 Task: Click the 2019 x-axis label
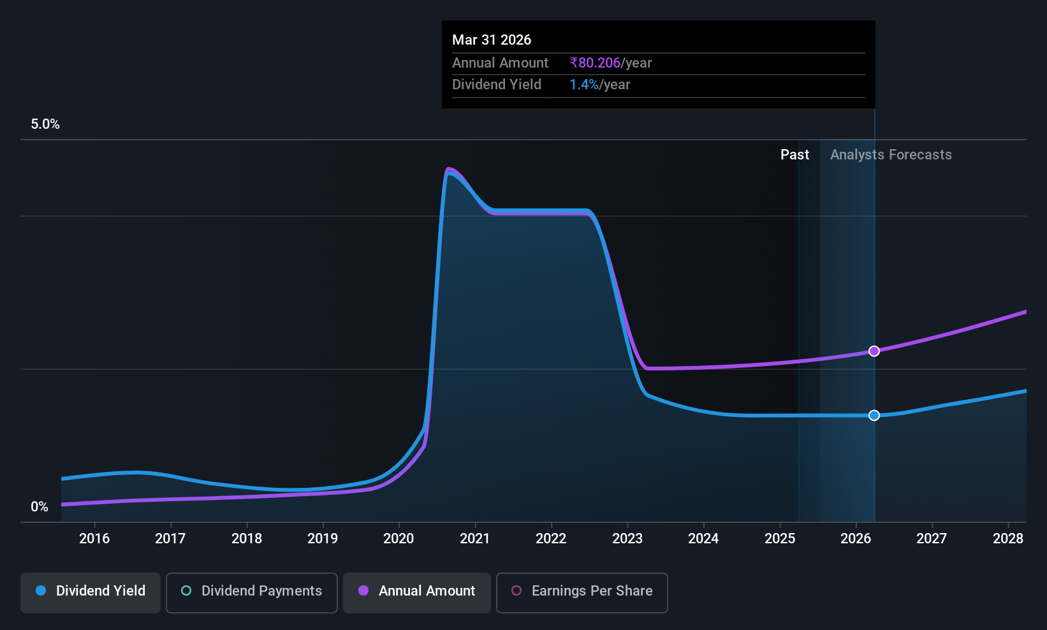pos(323,539)
